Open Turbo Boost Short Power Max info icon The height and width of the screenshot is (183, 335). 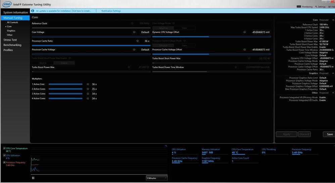pos(249,58)
